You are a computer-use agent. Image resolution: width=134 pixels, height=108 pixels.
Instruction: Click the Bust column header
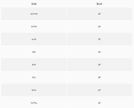click(99, 4)
